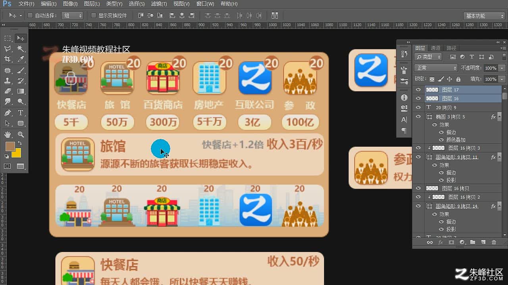This screenshot has height=285, width=508.
Task: Open the 类型 layer filter dropdown
Action: coord(428,57)
